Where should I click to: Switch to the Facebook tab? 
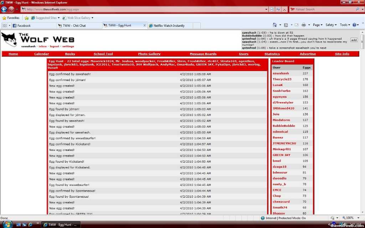coord(34,26)
